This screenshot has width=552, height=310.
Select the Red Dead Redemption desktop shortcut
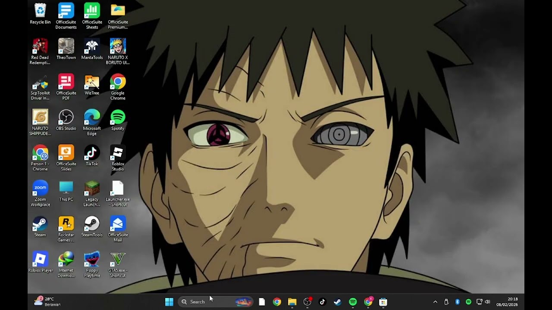pyautogui.click(x=40, y=52)
